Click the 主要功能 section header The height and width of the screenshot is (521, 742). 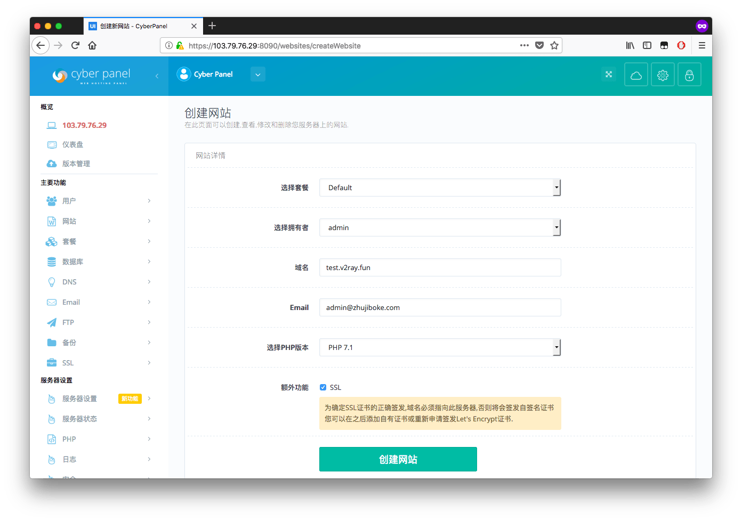coord(53,183)
